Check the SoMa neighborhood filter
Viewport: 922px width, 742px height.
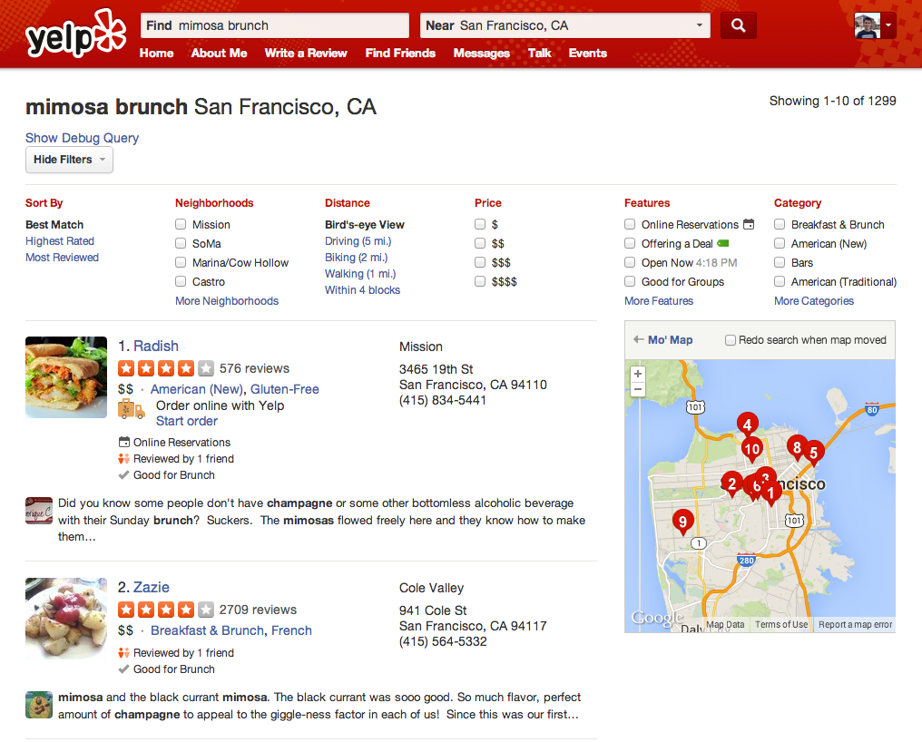181,243
